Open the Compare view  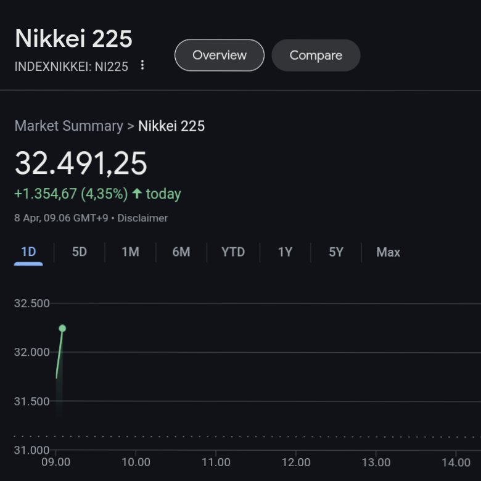point(316,55)
